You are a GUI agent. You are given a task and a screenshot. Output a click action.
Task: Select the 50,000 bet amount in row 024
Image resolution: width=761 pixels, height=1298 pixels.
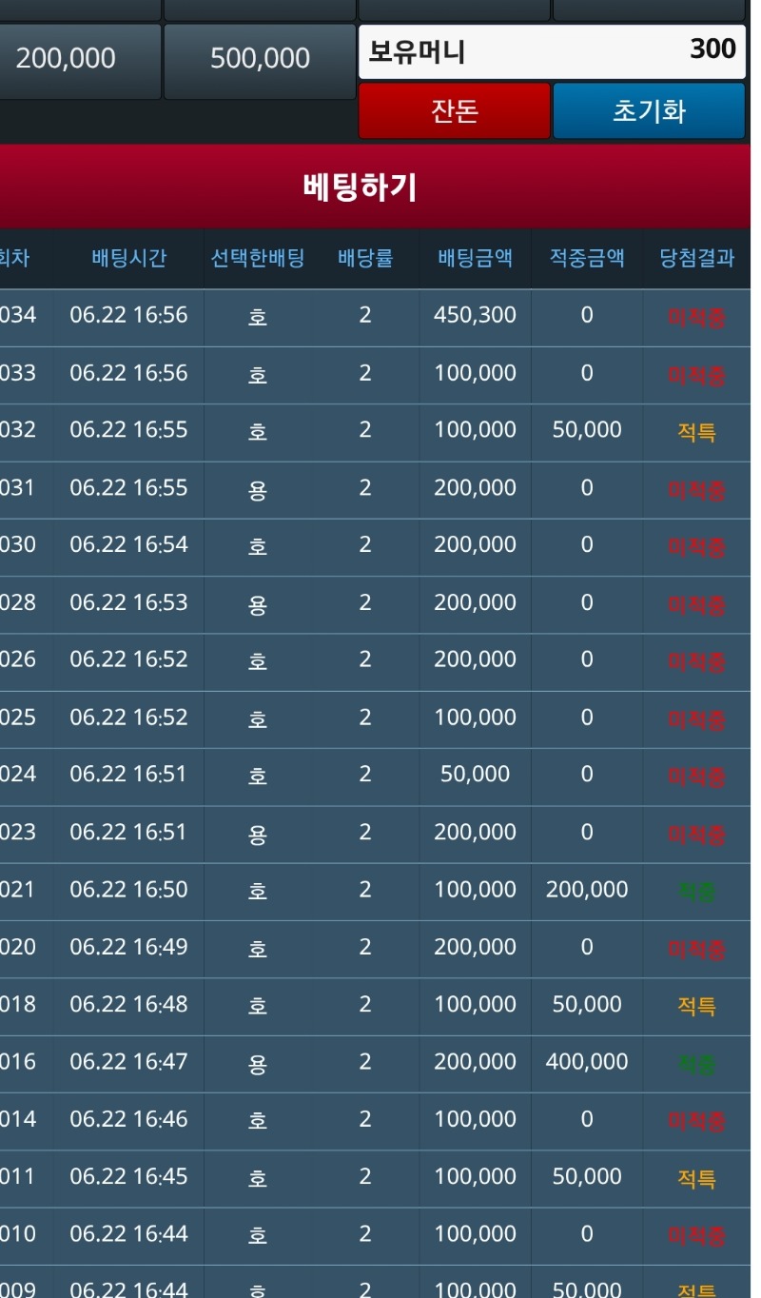point(475,775)
